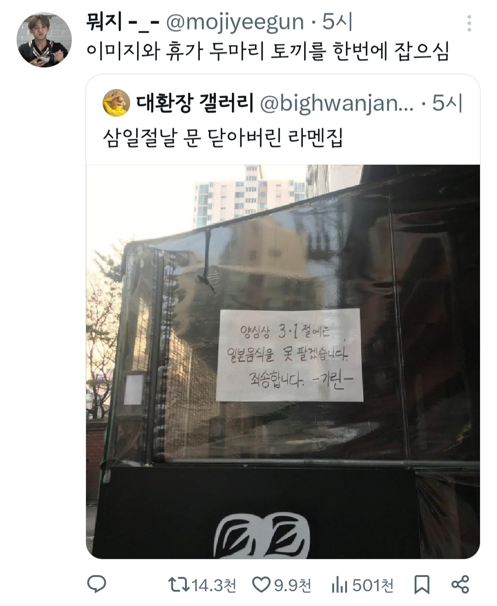This screenshot has height=606, width=497.
Task: Enlarge the ramen shop photo
Action: pyautogui.click(x=283, y=361)
